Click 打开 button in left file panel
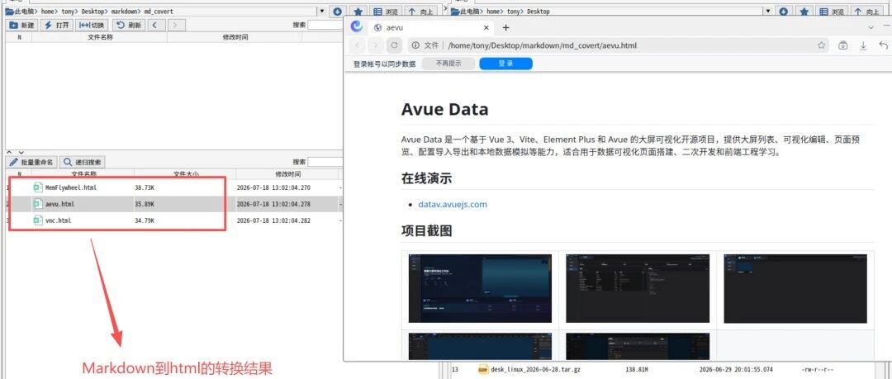Viewport: 892px width, 379px height. (x=57, y=25)
